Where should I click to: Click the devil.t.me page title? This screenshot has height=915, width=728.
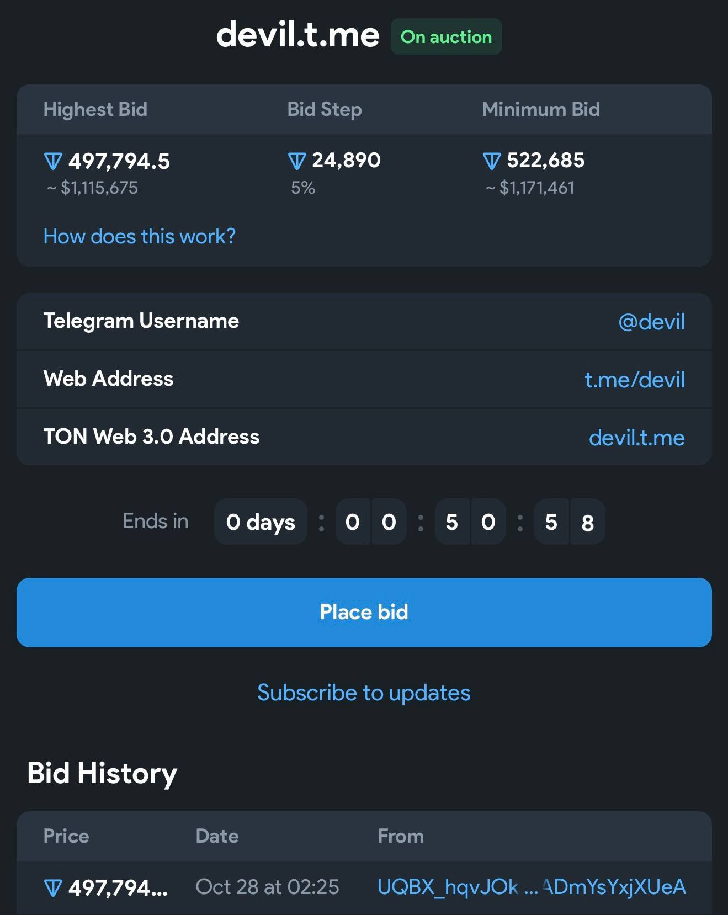point(298,34)
